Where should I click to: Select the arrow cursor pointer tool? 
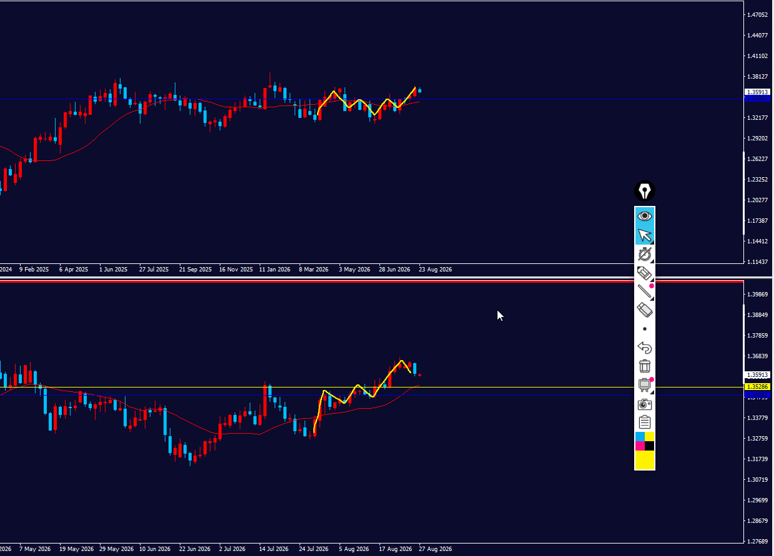coord(645,235)
